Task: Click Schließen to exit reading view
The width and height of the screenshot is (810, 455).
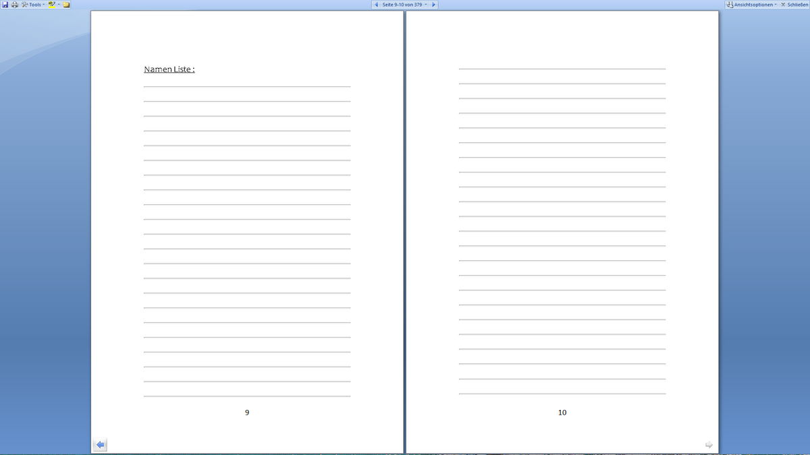Action: 794,4
